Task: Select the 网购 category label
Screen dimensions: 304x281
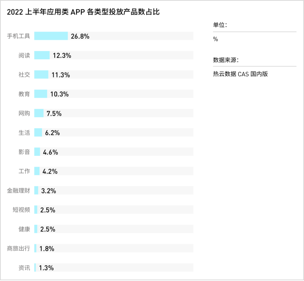Action: click(x=24, y=113)
